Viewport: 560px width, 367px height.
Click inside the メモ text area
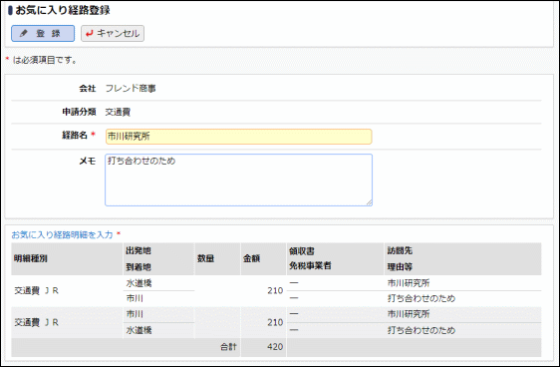pos(238,180)
